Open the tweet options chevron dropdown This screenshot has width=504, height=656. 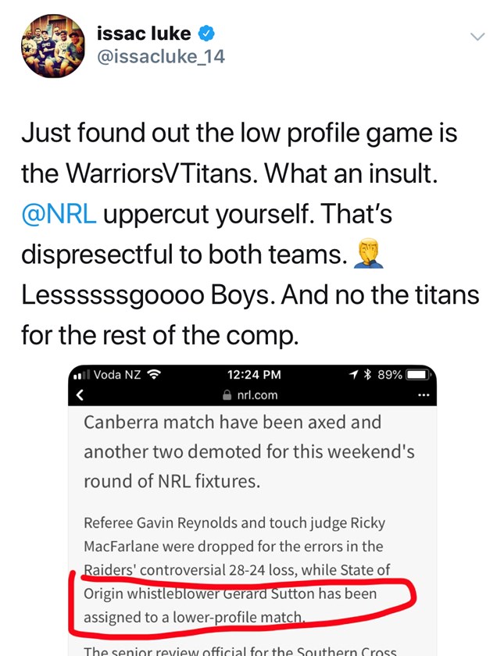(476, 37)
